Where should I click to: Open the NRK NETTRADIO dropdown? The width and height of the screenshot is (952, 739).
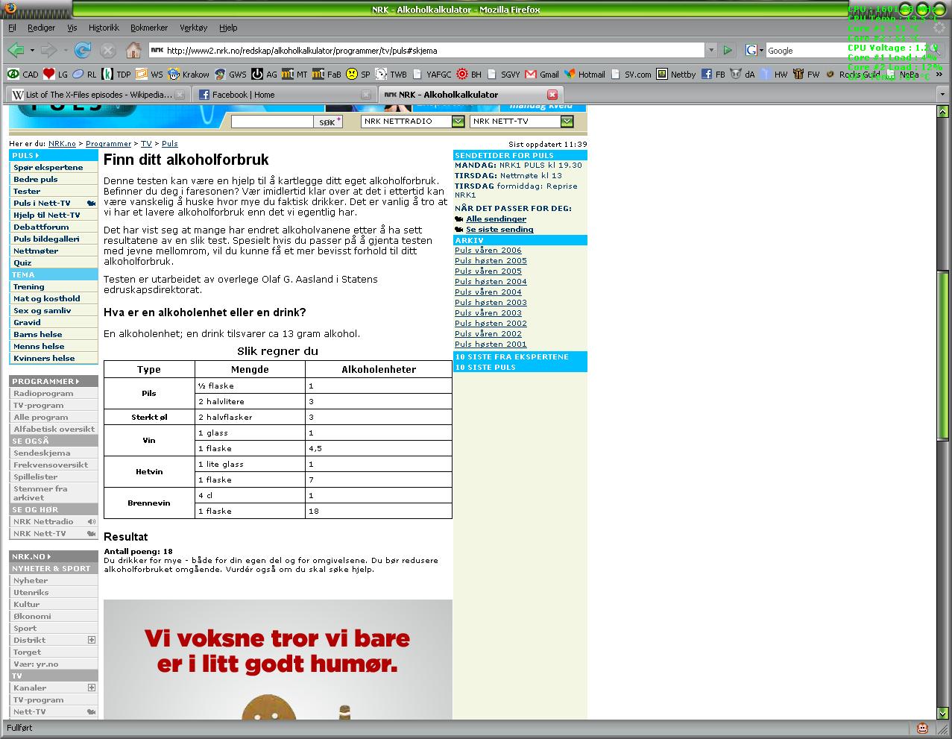(458, 122)
